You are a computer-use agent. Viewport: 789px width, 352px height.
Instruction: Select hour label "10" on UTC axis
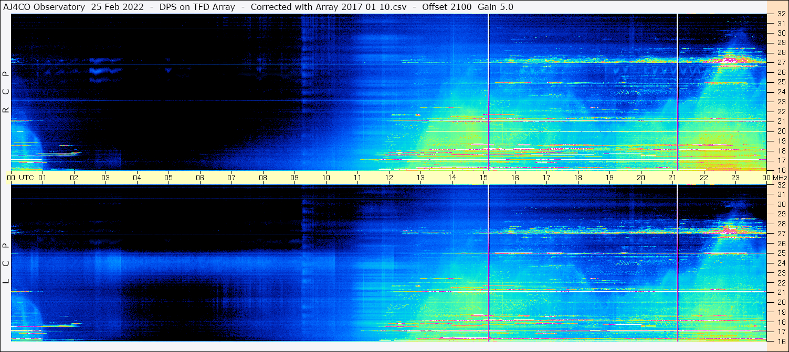[x=326, y=178]
